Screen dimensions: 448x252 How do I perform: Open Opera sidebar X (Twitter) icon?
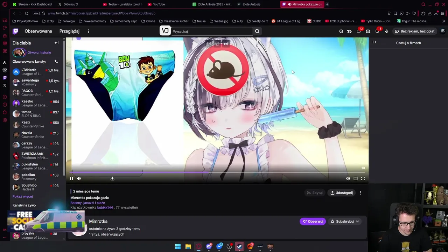click(5, 85)
